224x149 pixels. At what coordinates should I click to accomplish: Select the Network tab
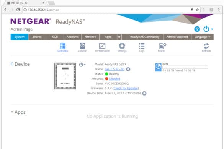[90, 37]
